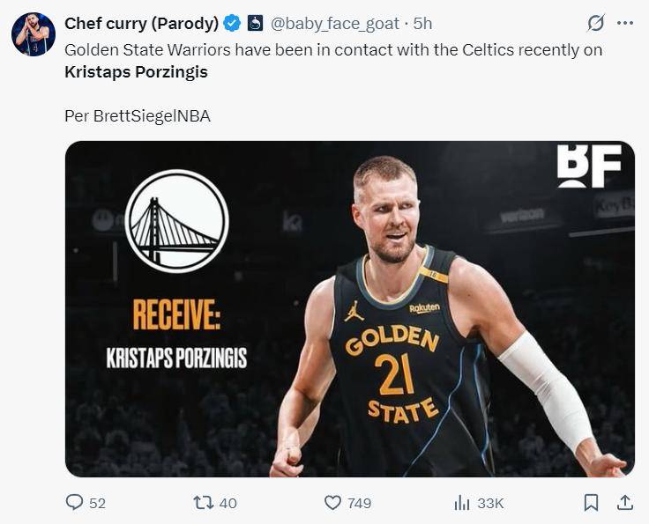Screen dimensions: 649x524
Task: Click the small affiliate badge next to checkmark
Action: (x=255, y=23)
